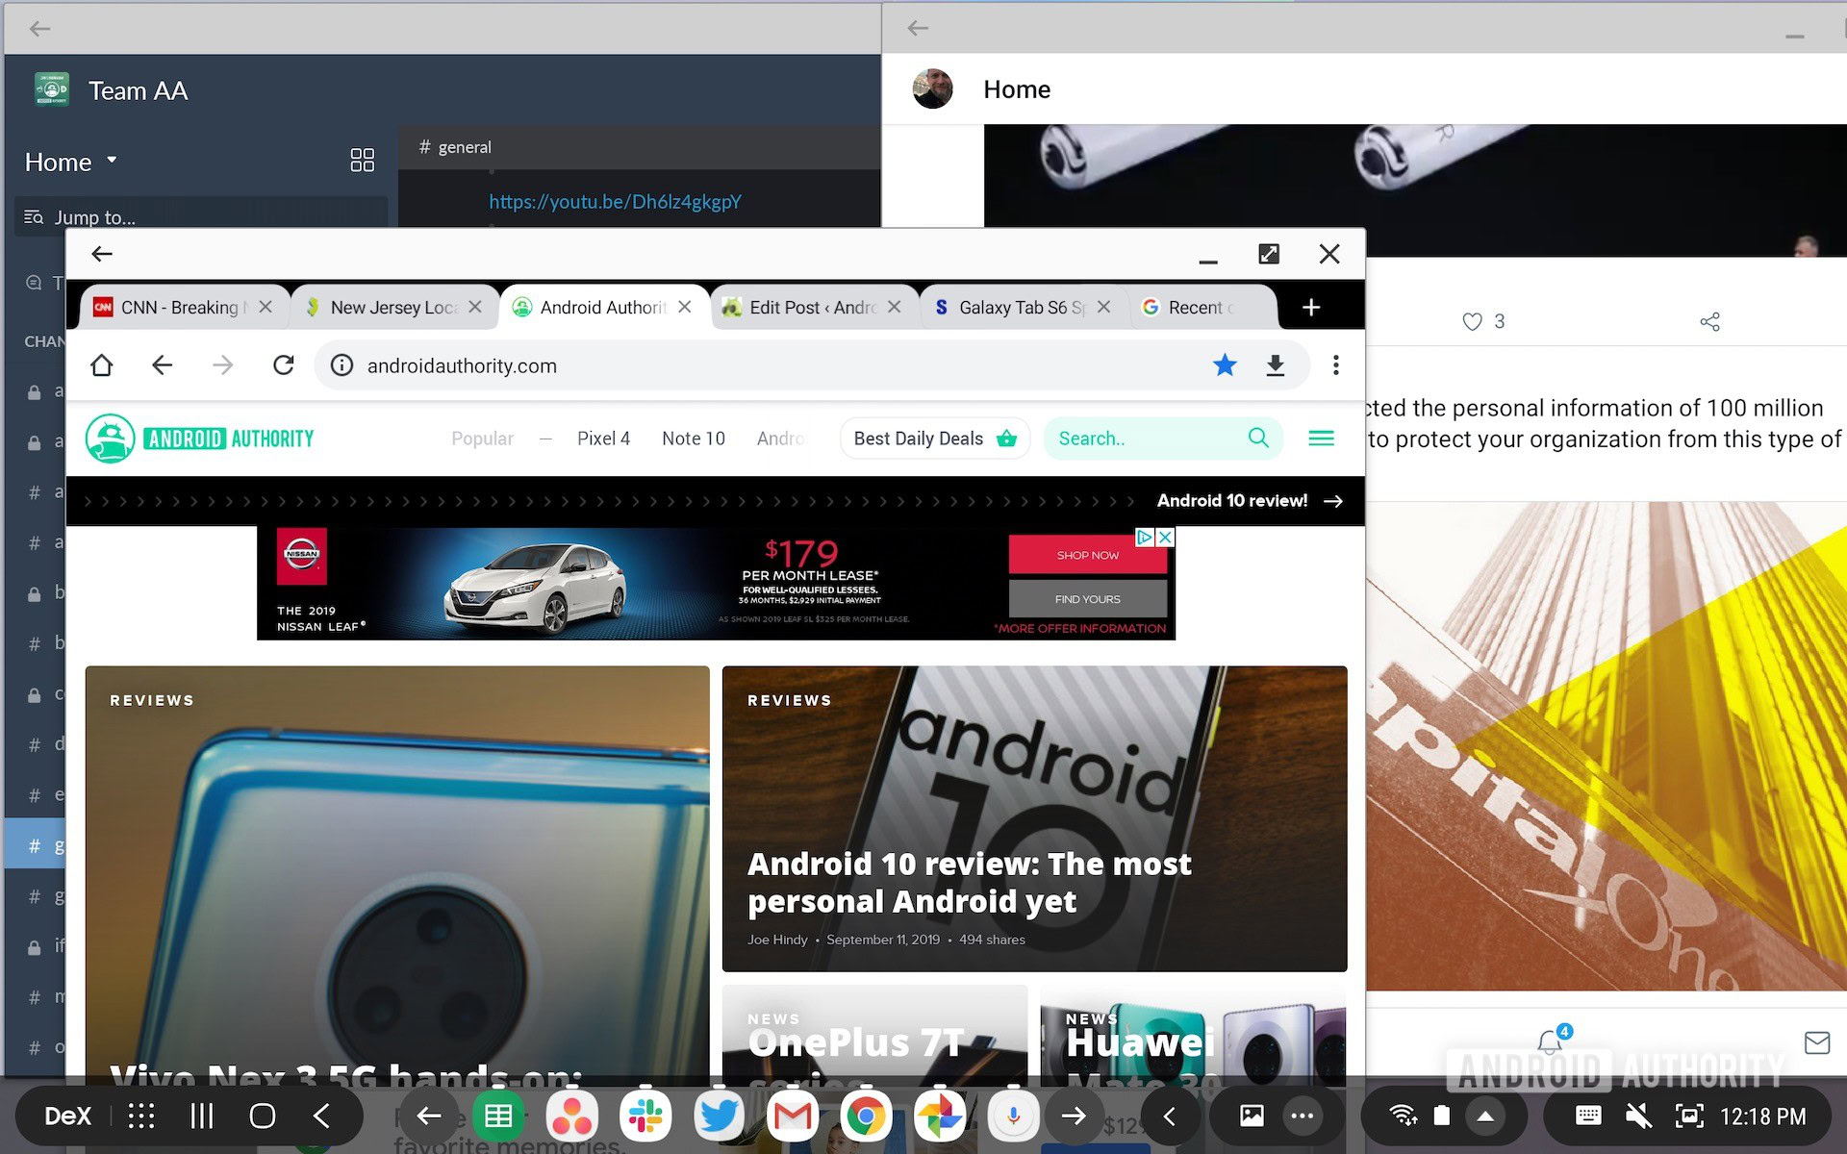Switch to the CNN Breaking News tab

178,308
